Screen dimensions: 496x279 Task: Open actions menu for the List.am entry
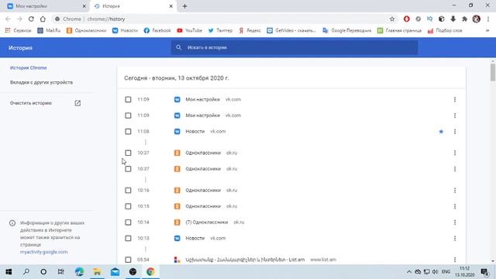(455, 260)
